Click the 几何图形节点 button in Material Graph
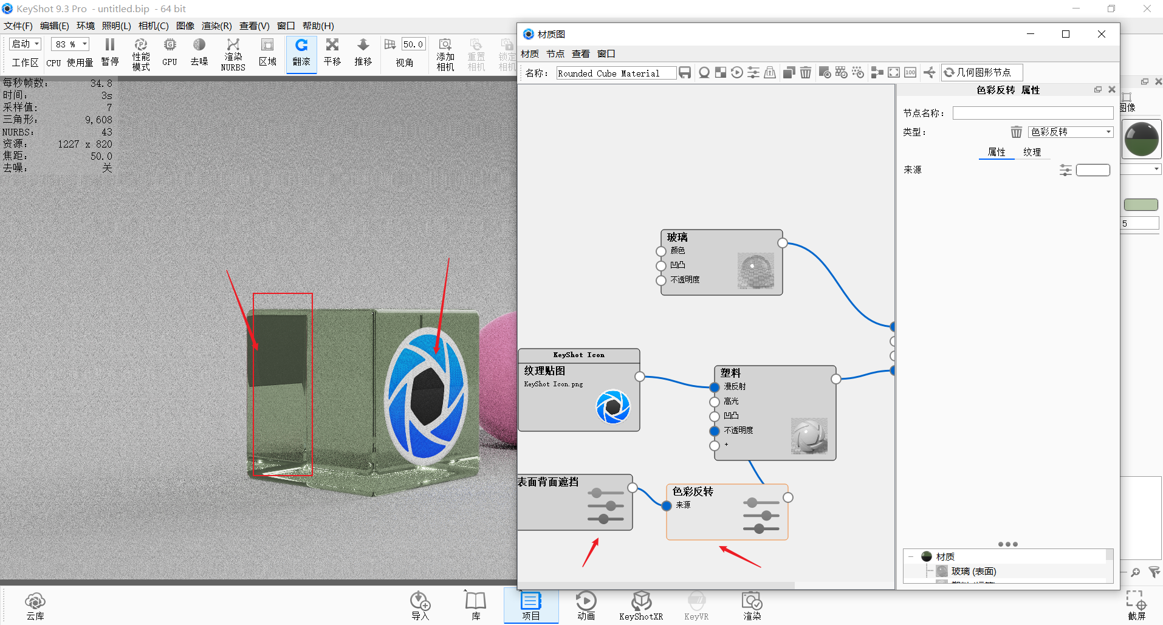1163x625 pixels. coord(981,72)
